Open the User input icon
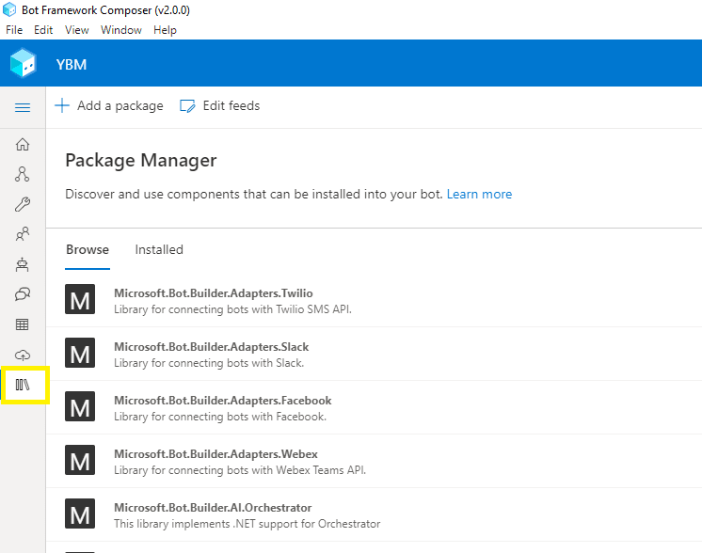The width and height of the screenshot is (702, 553). pyautogui.click(x=23, y=234)
